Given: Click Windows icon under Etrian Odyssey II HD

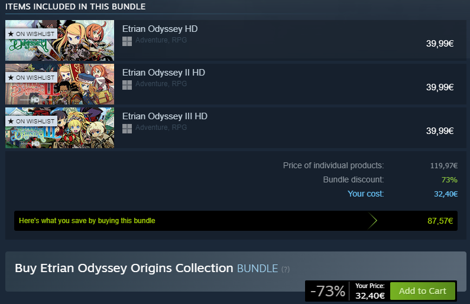Looking at the screenshot, I should point(127,84).
